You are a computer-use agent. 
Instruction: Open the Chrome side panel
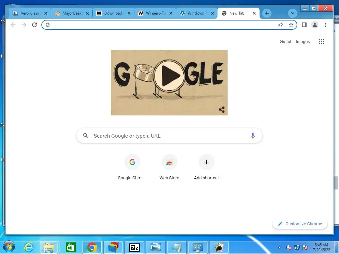click(304, 25)
